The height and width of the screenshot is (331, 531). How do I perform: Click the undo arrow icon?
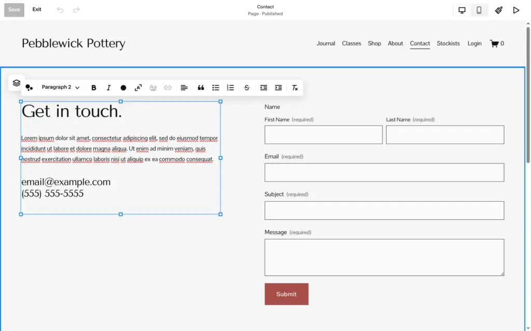(60, 10)
